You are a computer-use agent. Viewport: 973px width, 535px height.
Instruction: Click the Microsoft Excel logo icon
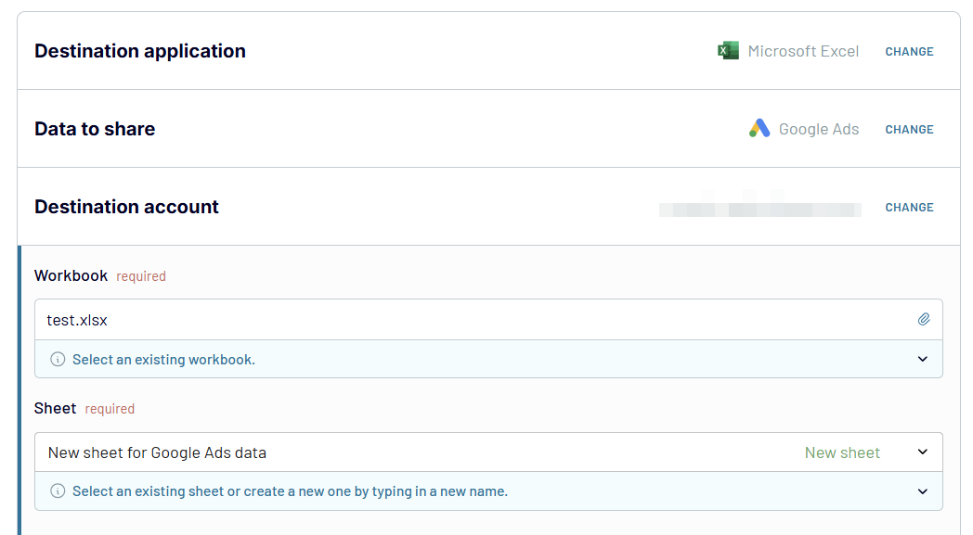(x=728, y=51)
